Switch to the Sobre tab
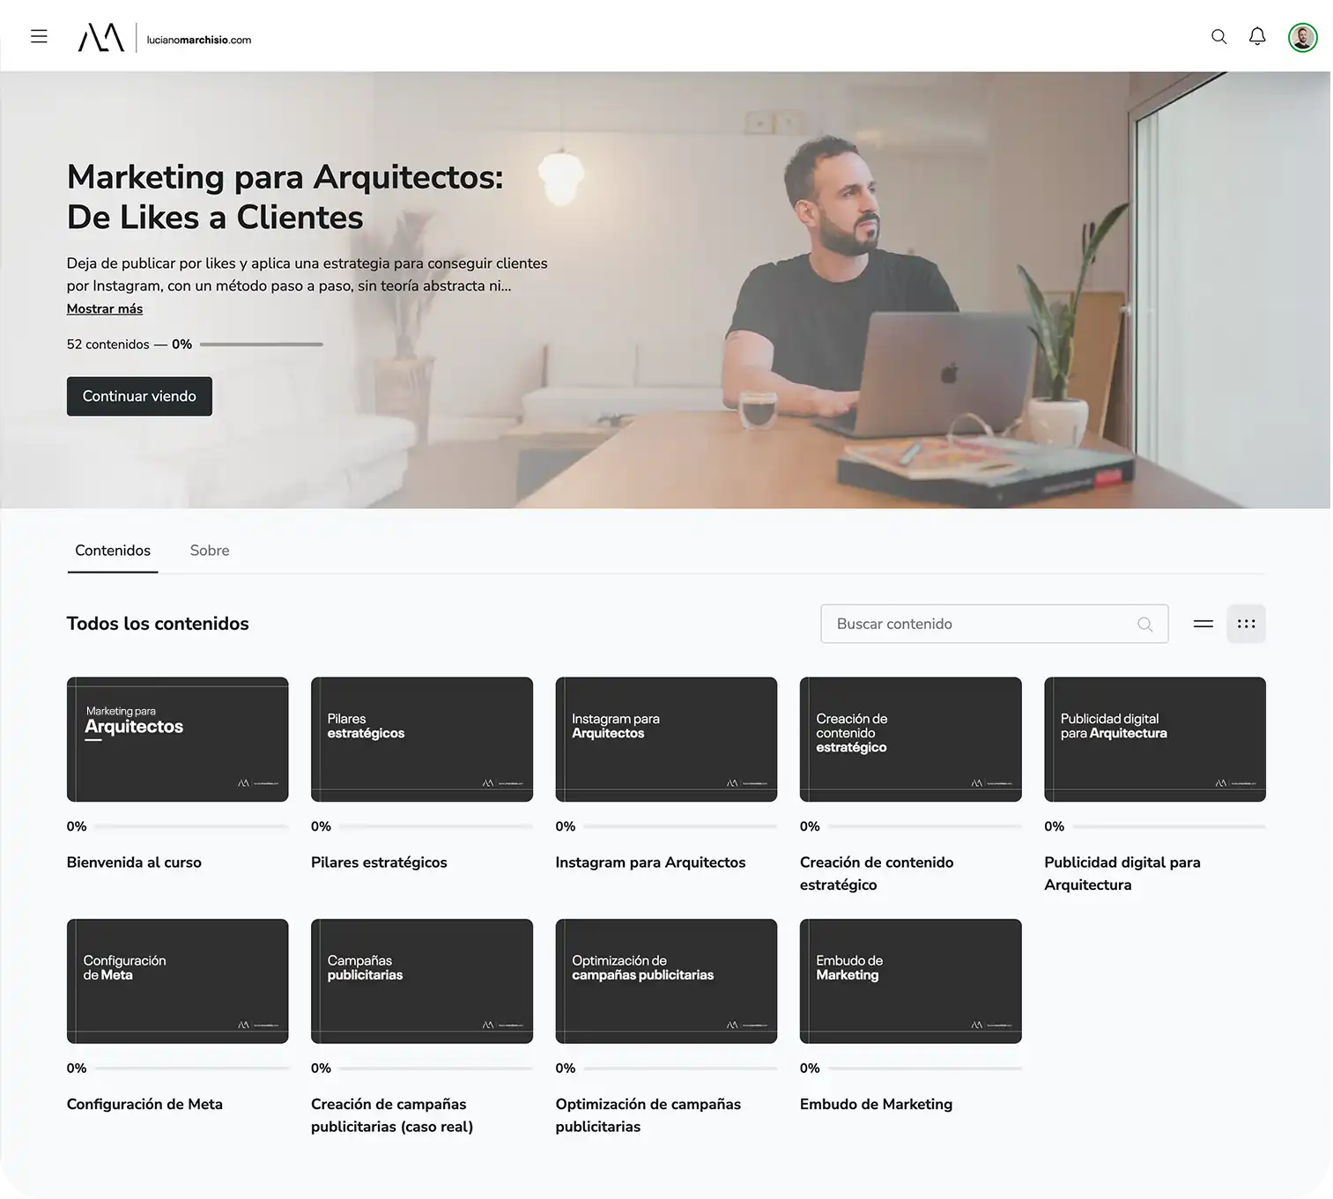Viewport: 1333px width, 1199px height. [x=210, y=551]
